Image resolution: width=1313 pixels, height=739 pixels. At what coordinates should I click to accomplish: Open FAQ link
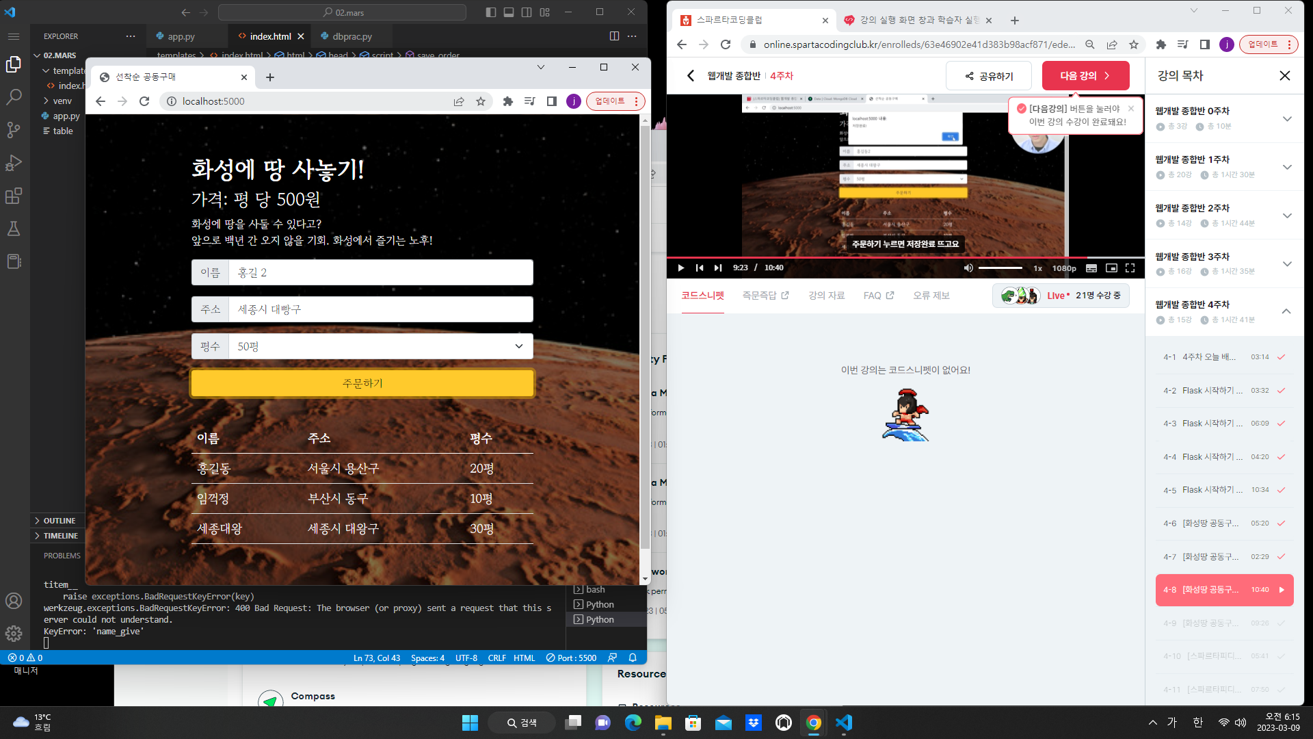pos(879,296)
